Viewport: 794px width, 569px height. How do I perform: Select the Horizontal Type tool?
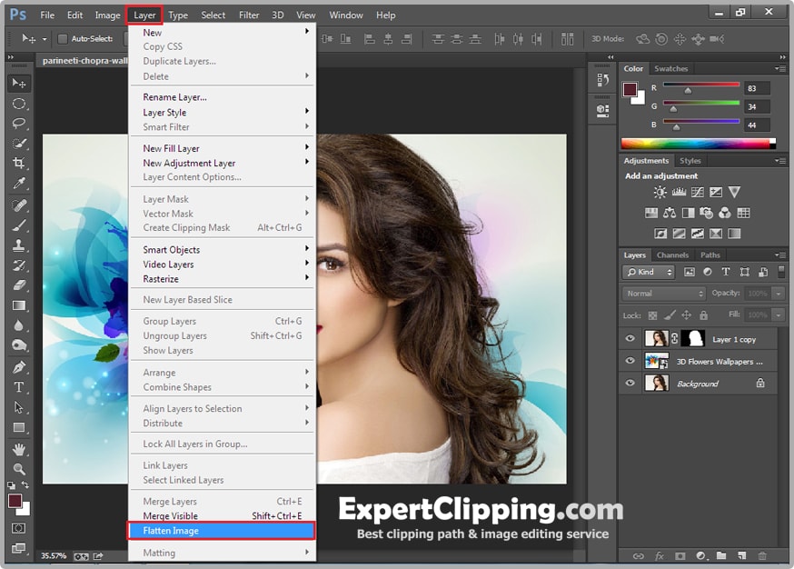pos(18,386)
